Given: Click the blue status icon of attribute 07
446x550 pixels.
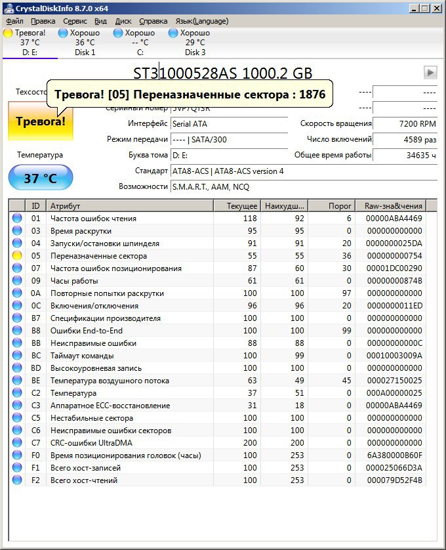Looking at the screenshot, I should click(17, 268).
